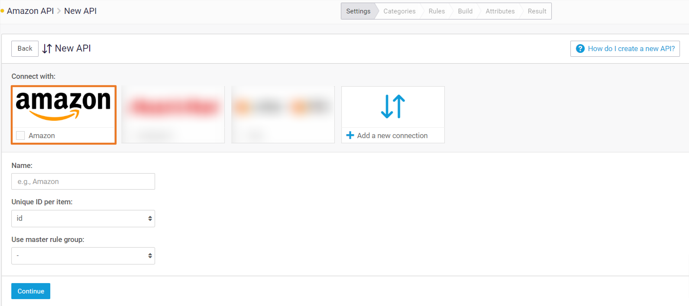Click the Use master rule group: label
This screenshot has height=306, width=689.
click(x=48, y=239)
